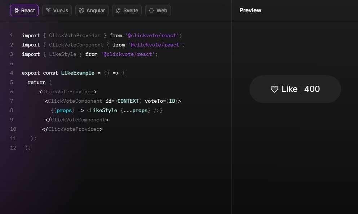
Task: Click the Web hexagon icon
Action: 151,10
